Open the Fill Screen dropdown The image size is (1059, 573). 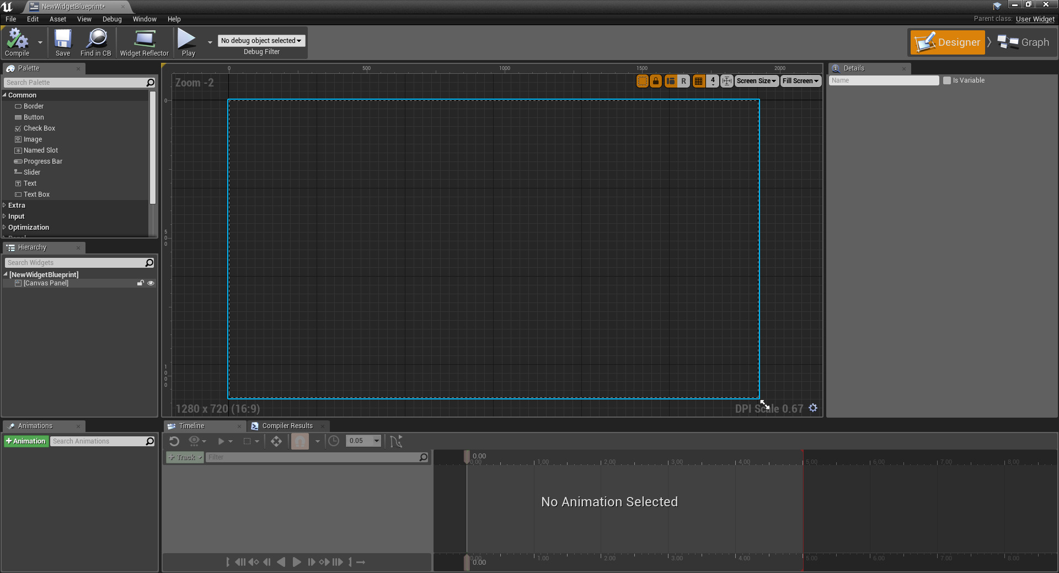pos(800,81)
